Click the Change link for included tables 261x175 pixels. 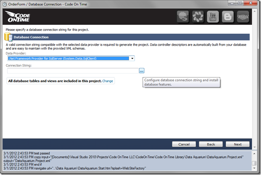[108, 81]
